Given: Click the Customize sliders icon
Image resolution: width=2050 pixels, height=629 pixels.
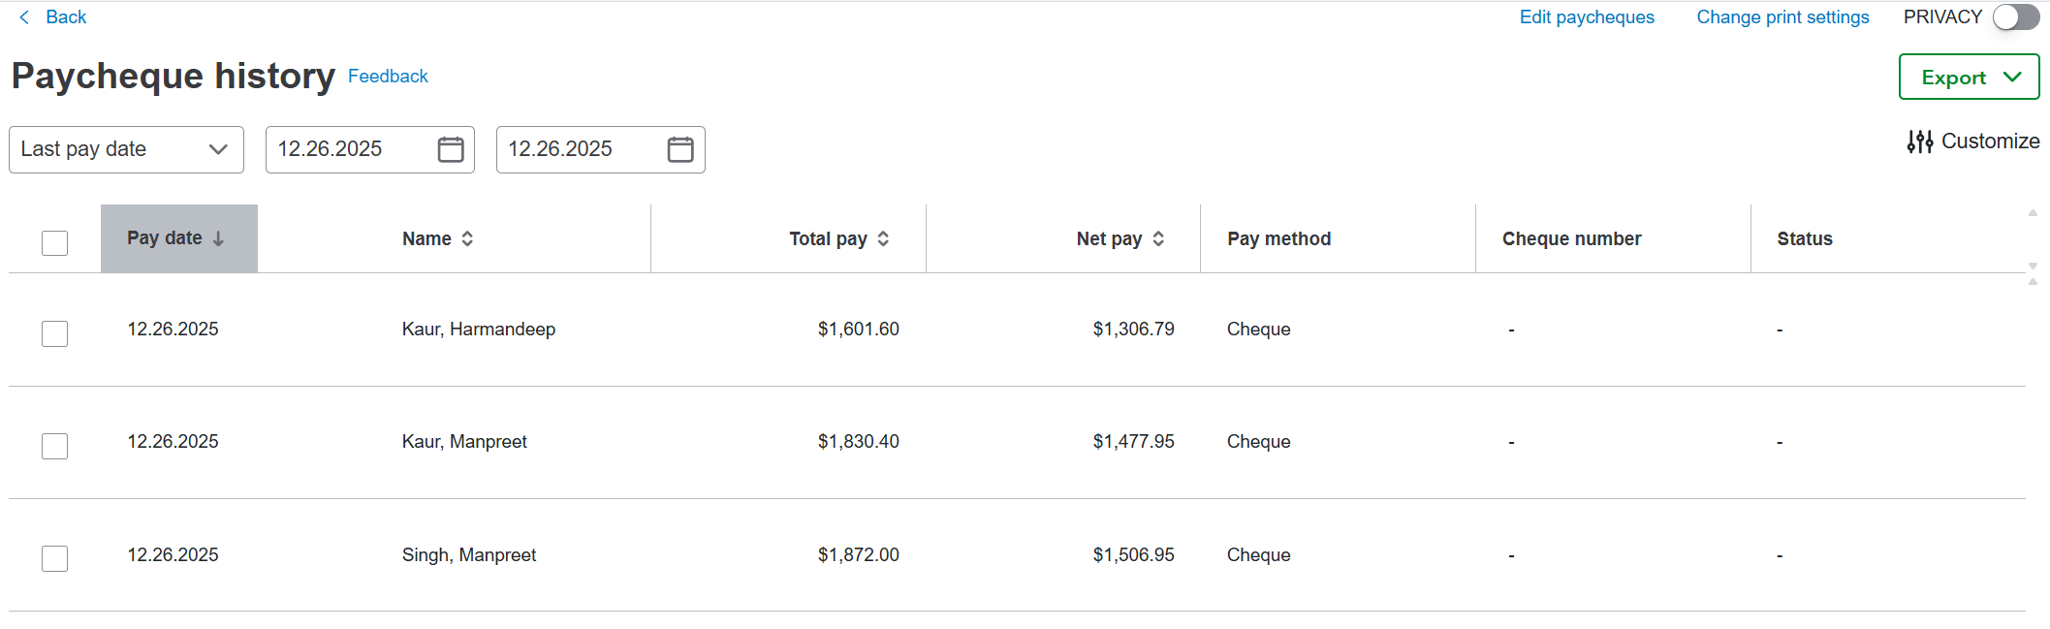Looking at the screenshot, I should point(1919,142).
